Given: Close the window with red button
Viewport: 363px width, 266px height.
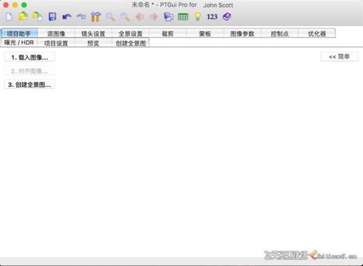Looking at the screenshot, I should tap(6, 5).
